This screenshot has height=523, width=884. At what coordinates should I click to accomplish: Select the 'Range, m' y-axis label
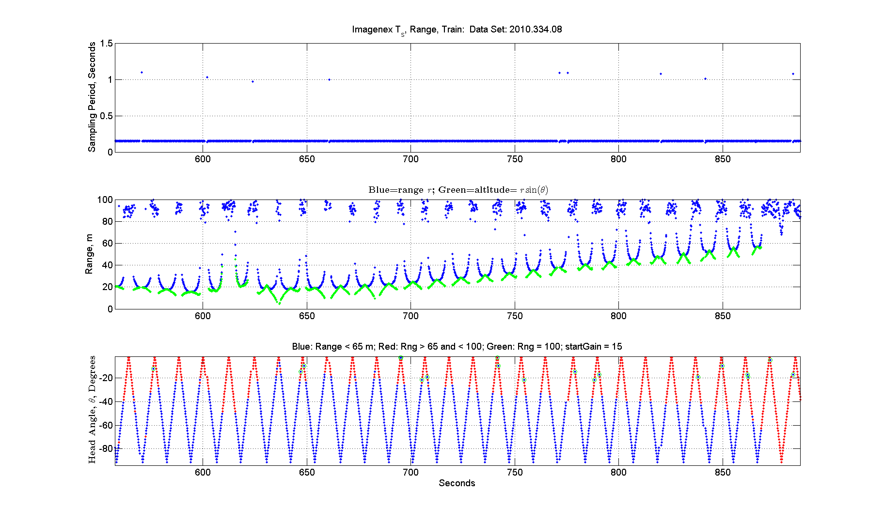[x=89, y=254]
